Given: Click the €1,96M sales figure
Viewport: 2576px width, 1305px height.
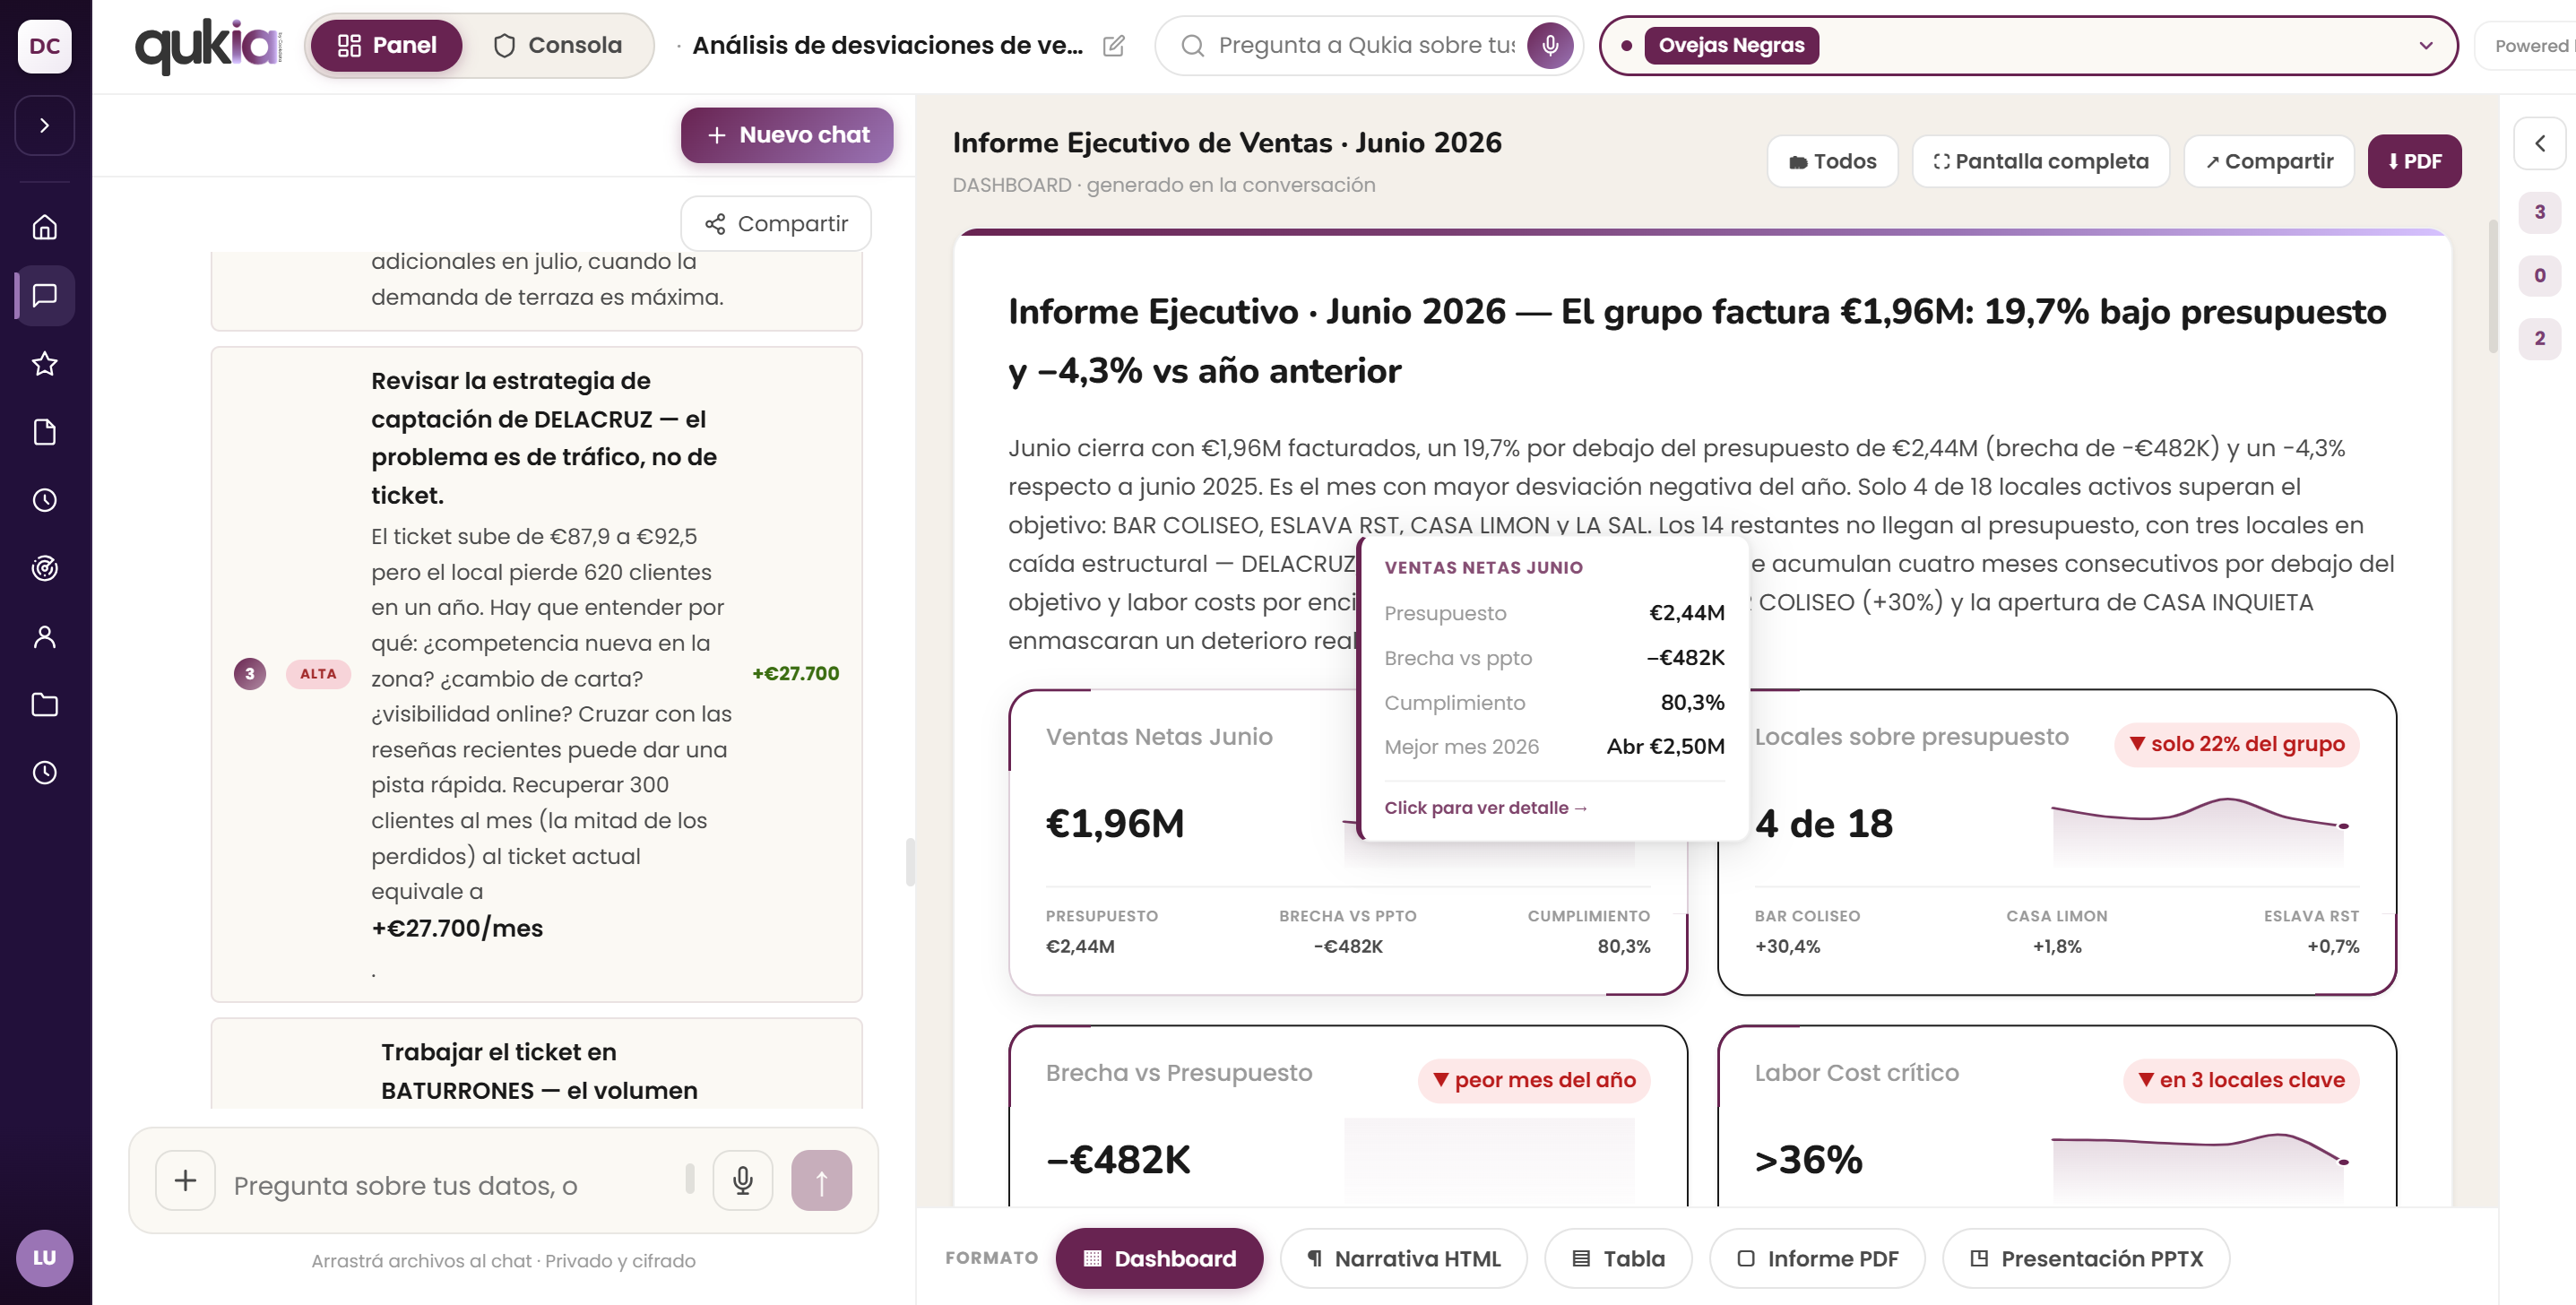Looking at the screenshot, I should pos(1115,823).
